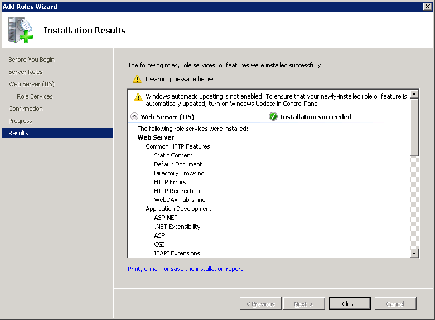Click 'HTTP Errors' in the results list
435x320 pixels.
click(170, 182)
